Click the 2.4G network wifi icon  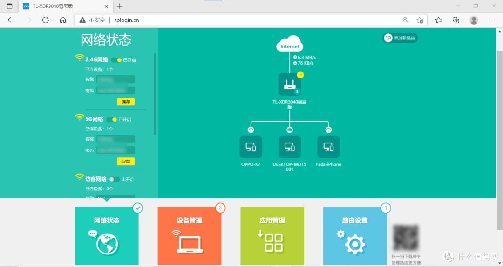(79, 58)
